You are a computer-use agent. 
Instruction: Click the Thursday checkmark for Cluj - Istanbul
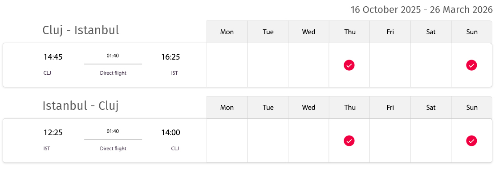pyautogui.click(x=349, y=65)
